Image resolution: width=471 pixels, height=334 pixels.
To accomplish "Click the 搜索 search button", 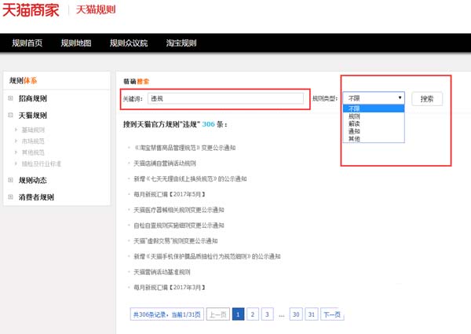I will point(427,98).
